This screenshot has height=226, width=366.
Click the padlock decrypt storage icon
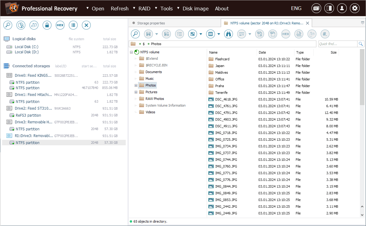click(x=47, y=25)
